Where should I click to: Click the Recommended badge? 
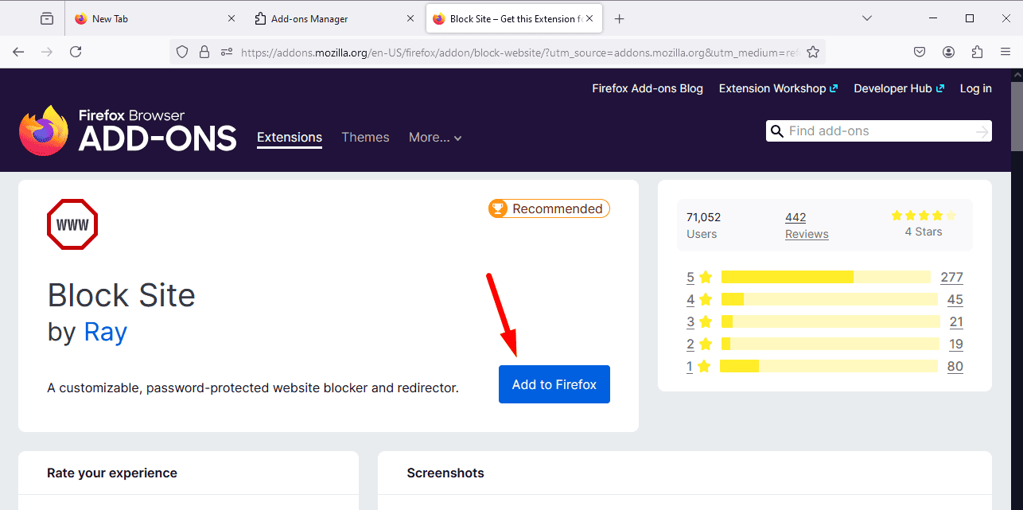[549, 208]
